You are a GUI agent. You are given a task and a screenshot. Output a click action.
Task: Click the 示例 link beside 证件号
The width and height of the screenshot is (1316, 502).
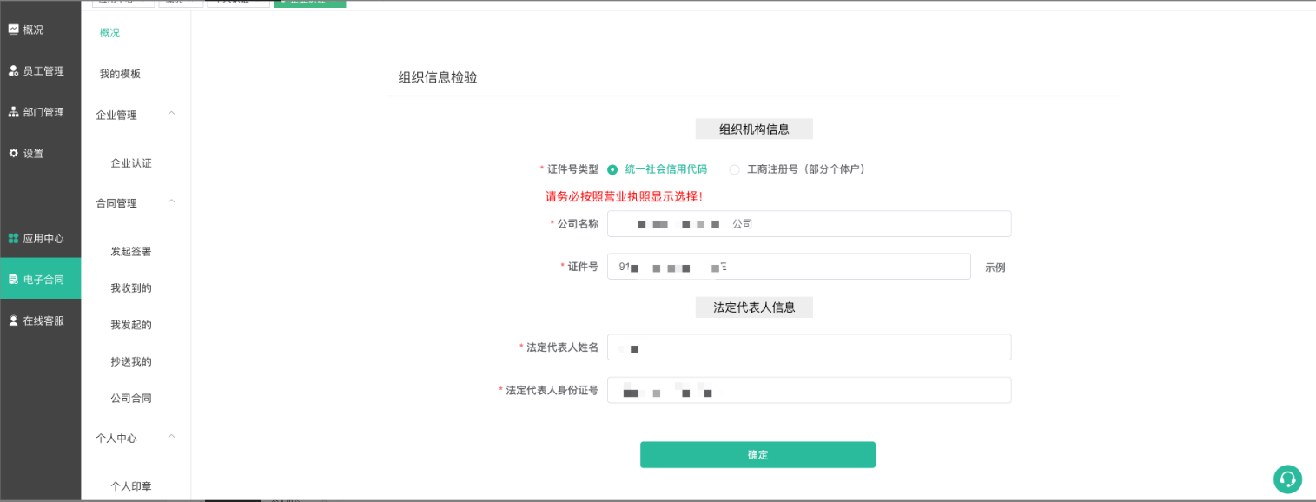point(995,268)
